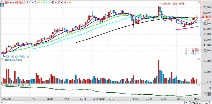Screen dimensions: 212x104
Task: Select the 20-day moving average legend
Action: point(44,3)
